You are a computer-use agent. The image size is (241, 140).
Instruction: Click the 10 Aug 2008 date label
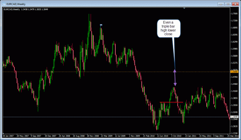pos(79,136)
